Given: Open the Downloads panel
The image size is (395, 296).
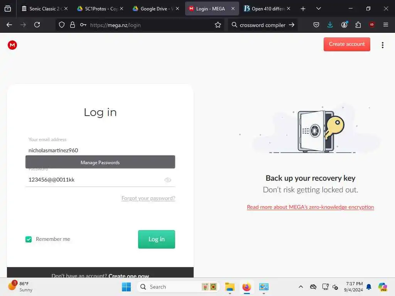Looking at the screenshot, I should coord(330,25).
